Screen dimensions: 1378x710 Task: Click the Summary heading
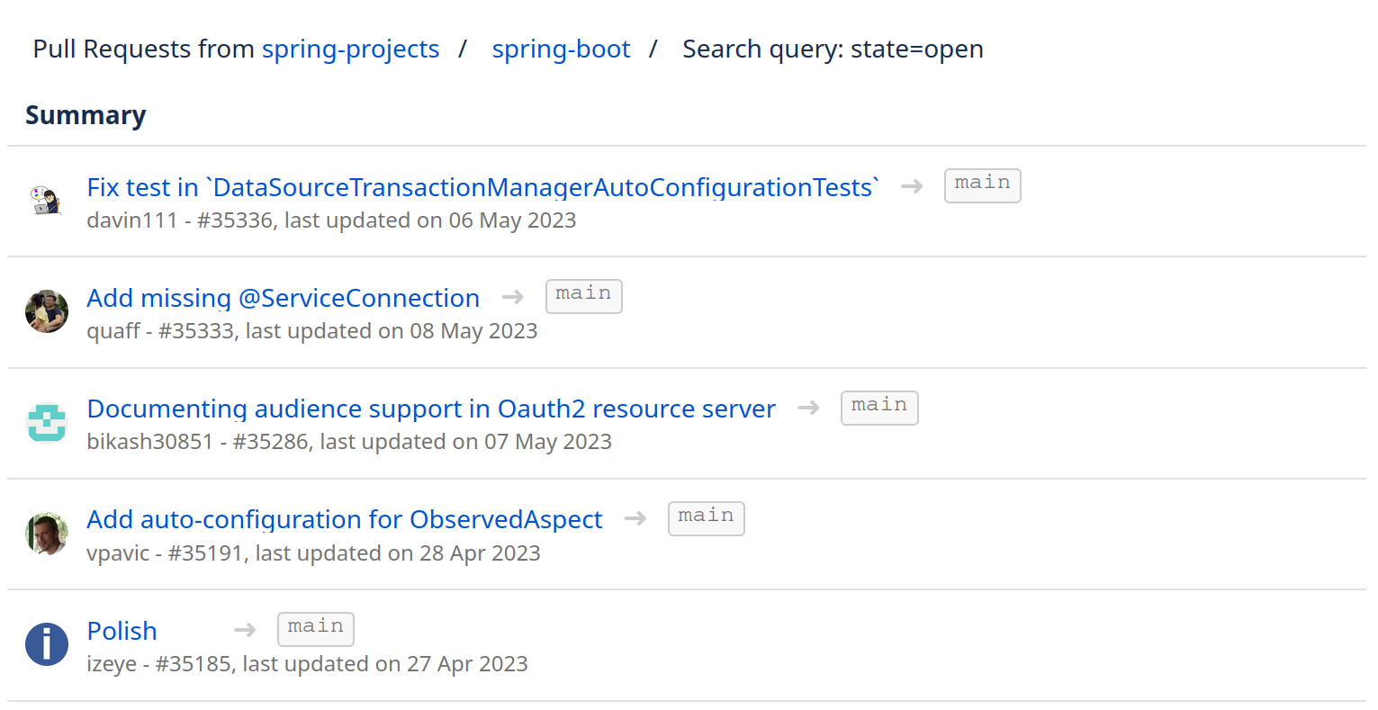[86, 115]
